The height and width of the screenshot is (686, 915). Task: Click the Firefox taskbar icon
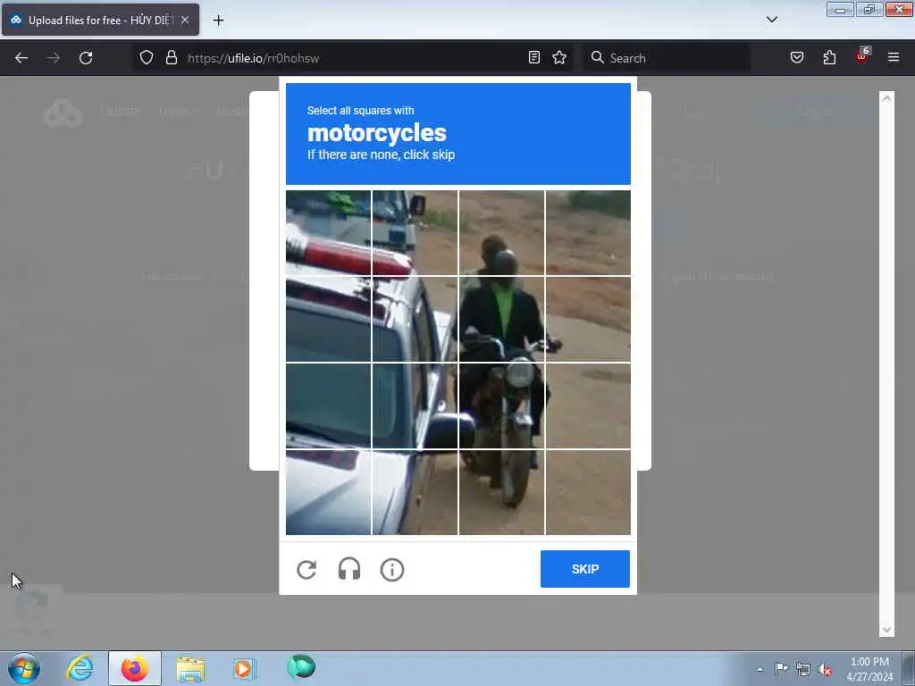135,668
